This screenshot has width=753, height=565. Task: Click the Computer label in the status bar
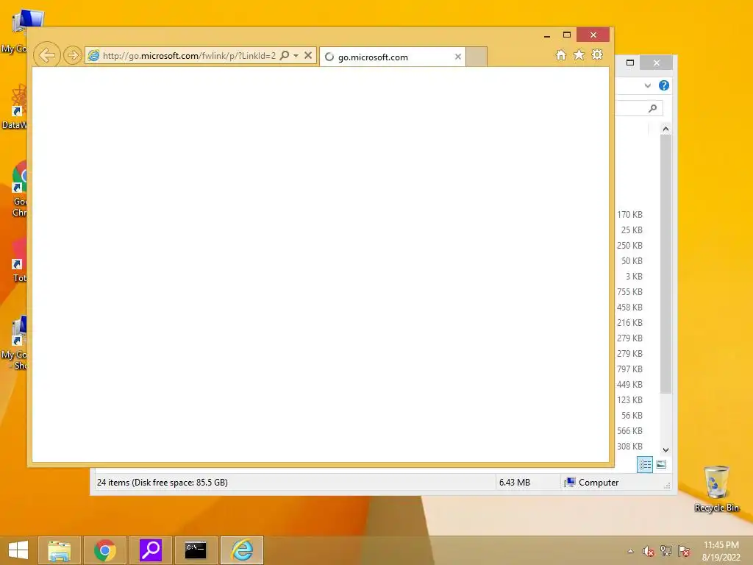pyautogui.click(x=599, y=483)
